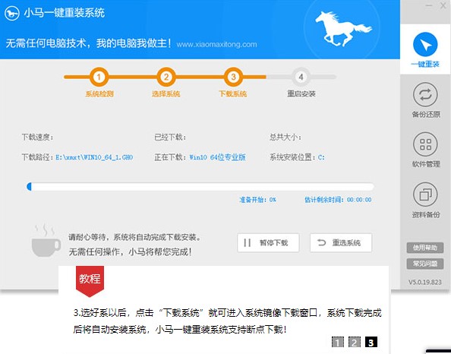Minimize the window with the dash button

point(429,5)
